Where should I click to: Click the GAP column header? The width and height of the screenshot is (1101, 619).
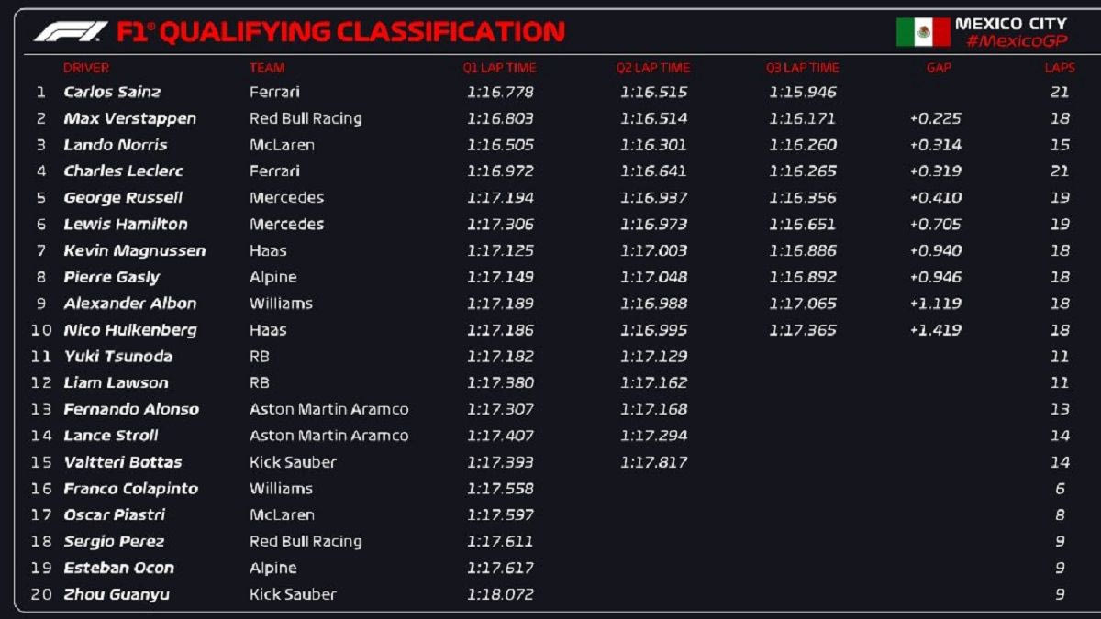tap(939, 68)
